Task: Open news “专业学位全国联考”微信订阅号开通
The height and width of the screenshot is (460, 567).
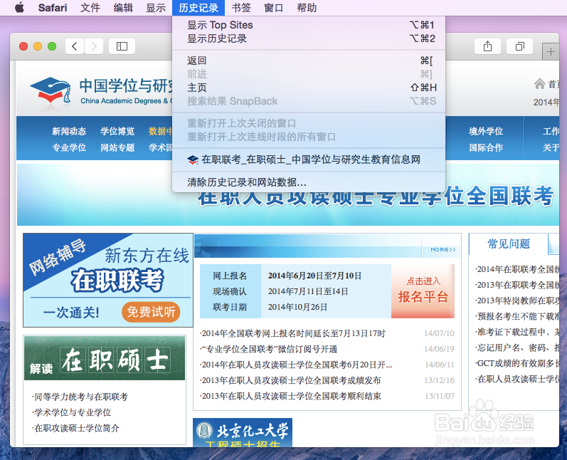Action: tap(269, 349)
